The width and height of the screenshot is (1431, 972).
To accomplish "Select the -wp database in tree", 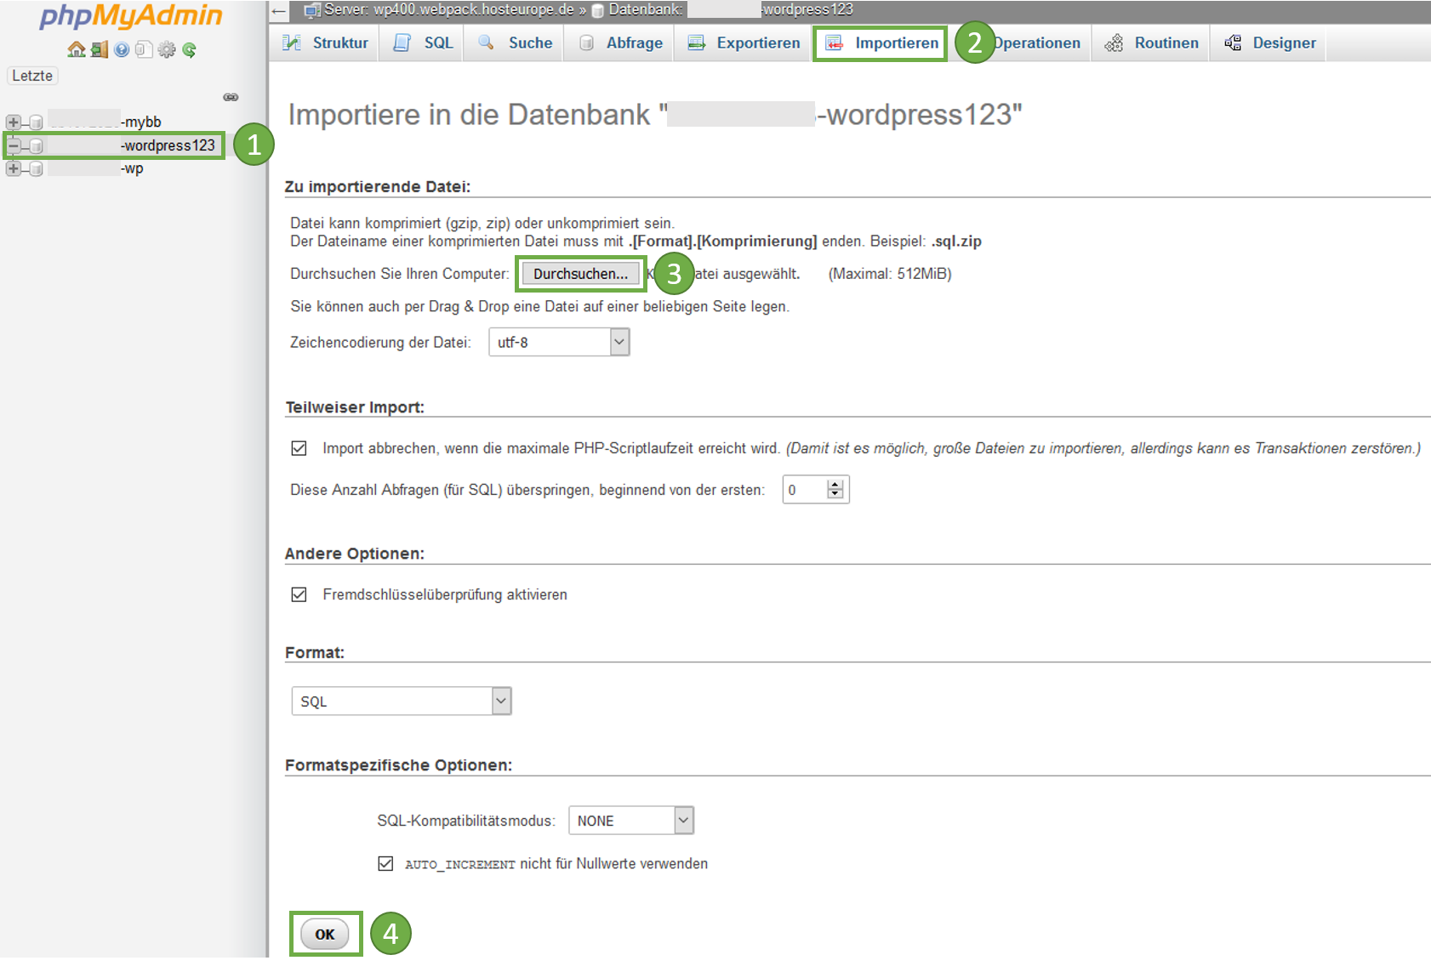I will pos(95,168).
